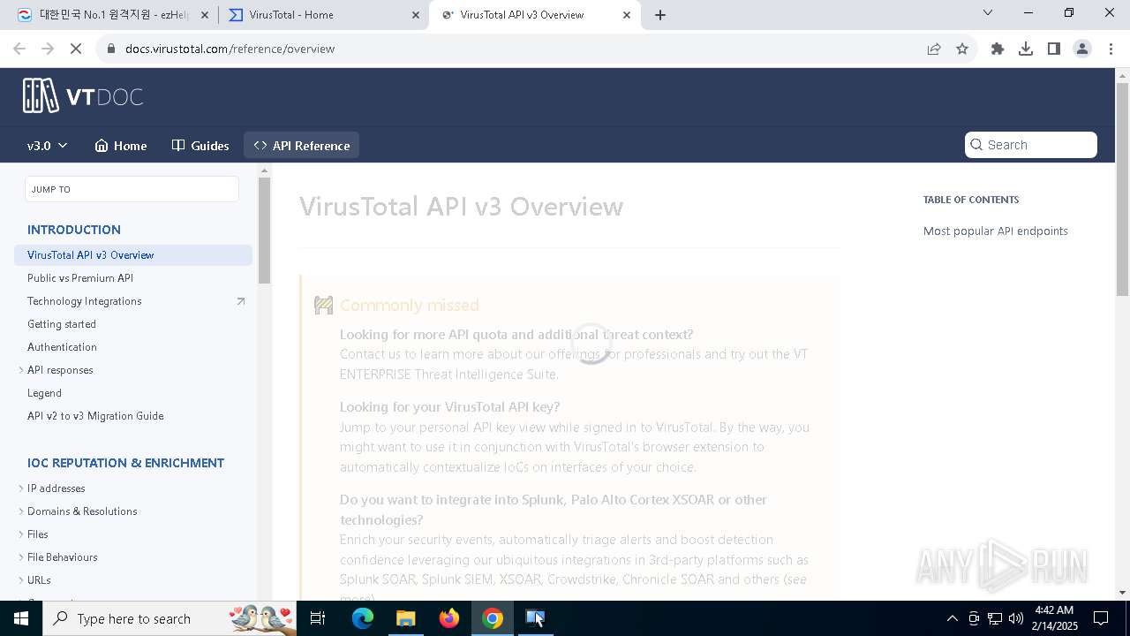Go back in browser history
The height and width of the screenshot is (636, 1130).
pos(19,49)
